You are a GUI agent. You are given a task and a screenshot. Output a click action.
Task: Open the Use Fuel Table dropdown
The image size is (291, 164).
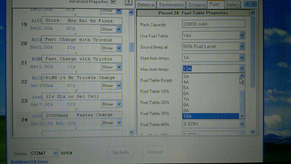pyautogui.click(x=242, y=35)
